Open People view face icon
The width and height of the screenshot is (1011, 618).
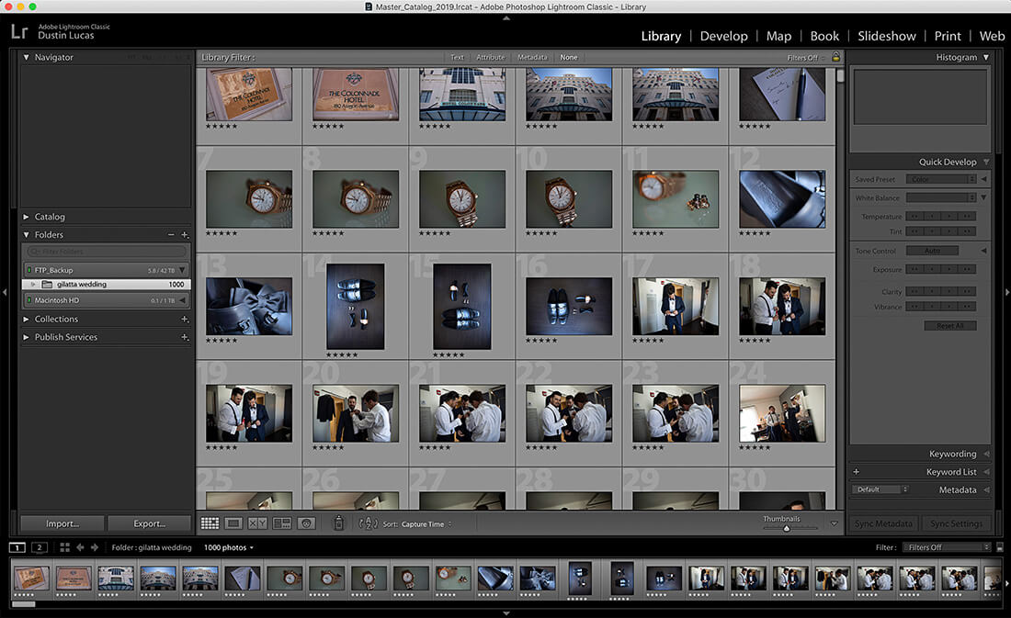pos(306,523)
